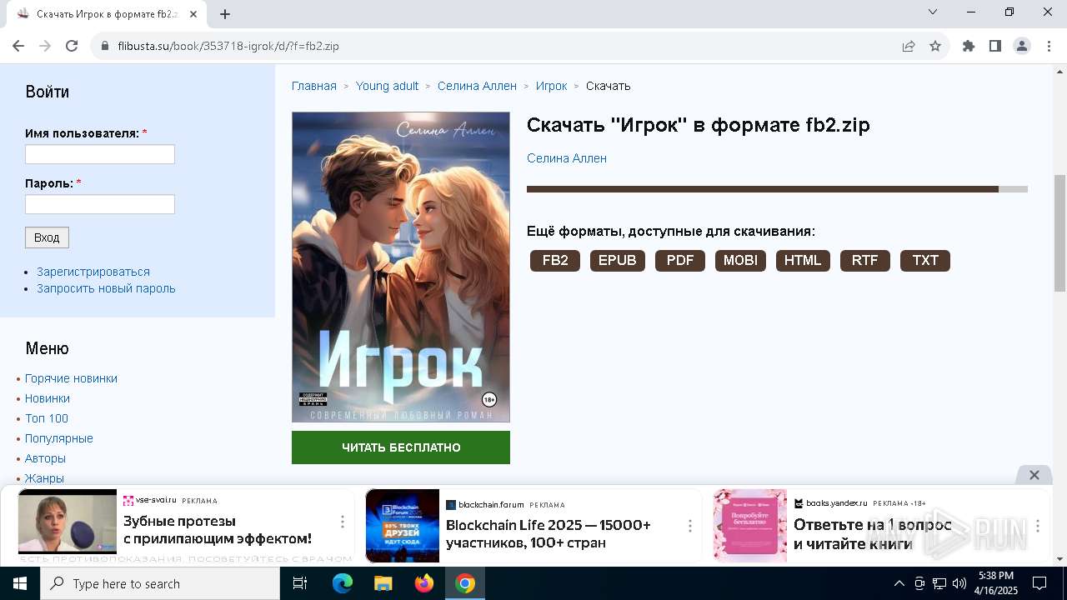Open the books.yandex.ru ad thumbnail
This screenshot has height=600, width=1067.
750,526
